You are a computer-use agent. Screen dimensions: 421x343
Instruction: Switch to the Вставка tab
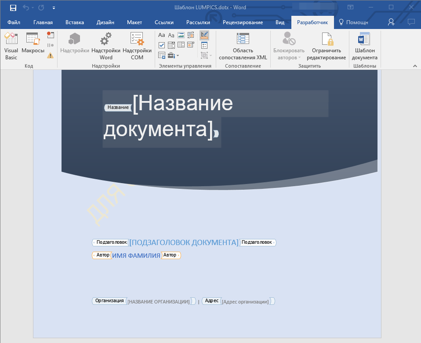75,22
